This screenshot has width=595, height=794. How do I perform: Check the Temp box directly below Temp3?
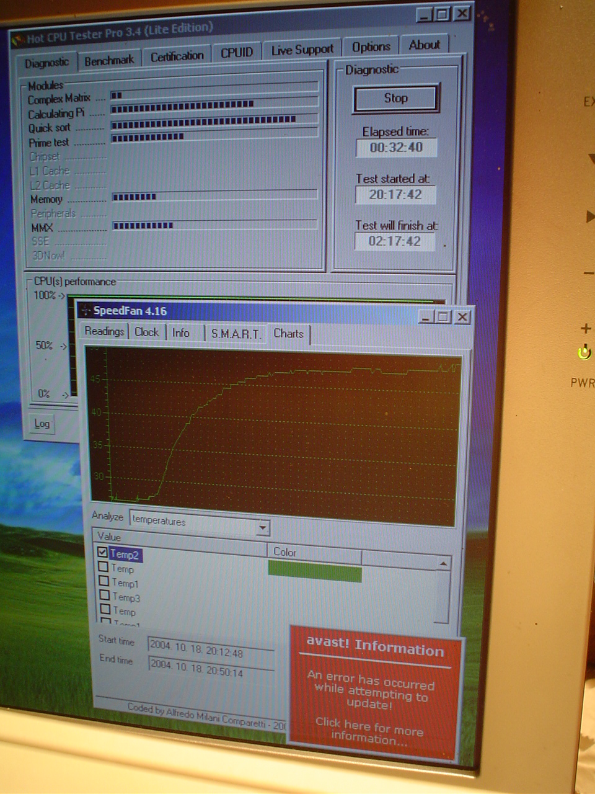pos(105,609)
